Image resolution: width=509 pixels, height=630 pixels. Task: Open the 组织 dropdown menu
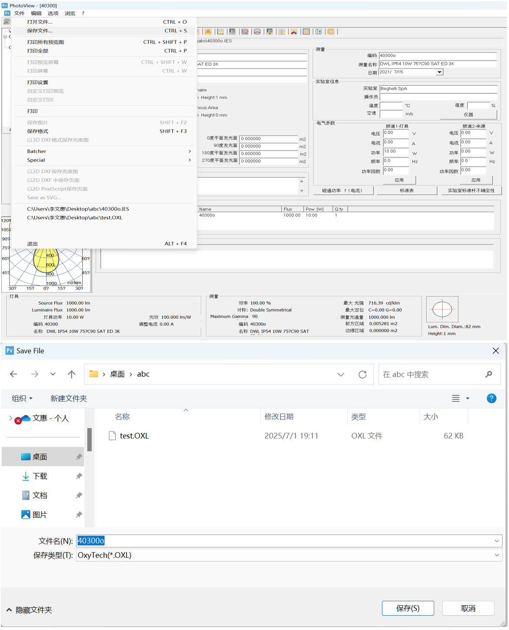pyautogui.click(x=22, y=399)
